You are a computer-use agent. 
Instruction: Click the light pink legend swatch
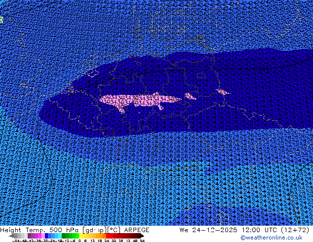tap(43, 236)
